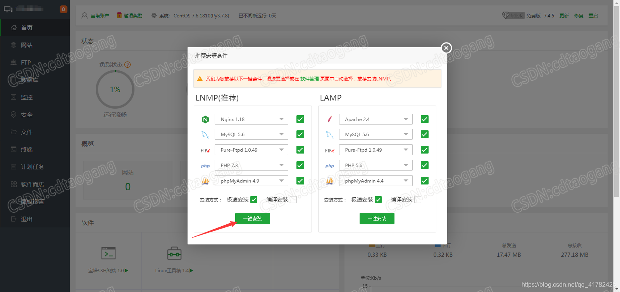Screen dimensions: 620x292
Task: Click the monitor icon at sidebar top
Action: [8, 9]
